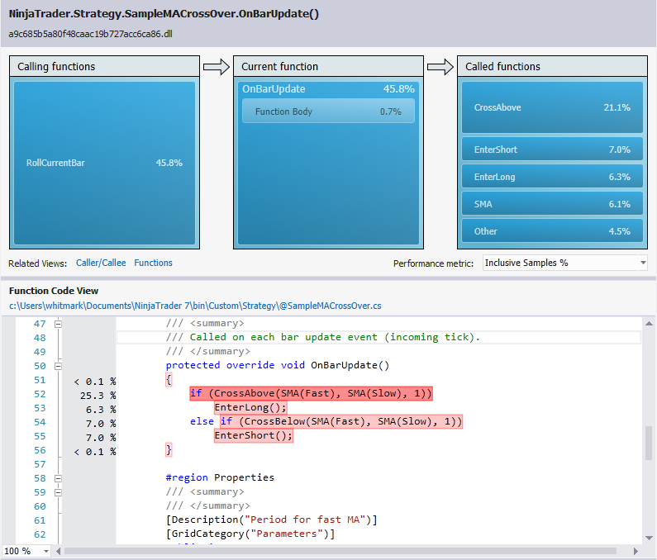Viewport: 657px width, 560px height.
Task: Select the Function Body block
Action: coord(328,111)
